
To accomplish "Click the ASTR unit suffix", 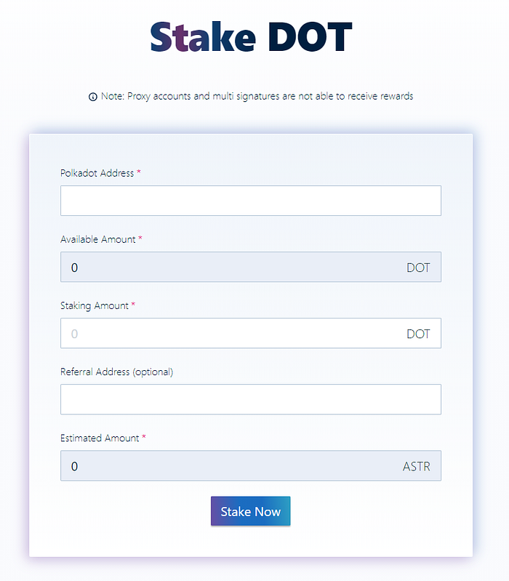I will point(416,467).
